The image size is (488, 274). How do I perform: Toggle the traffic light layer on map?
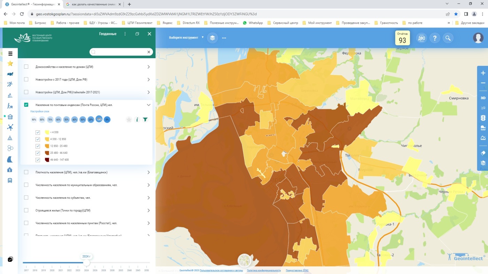(x=483, y=118)
